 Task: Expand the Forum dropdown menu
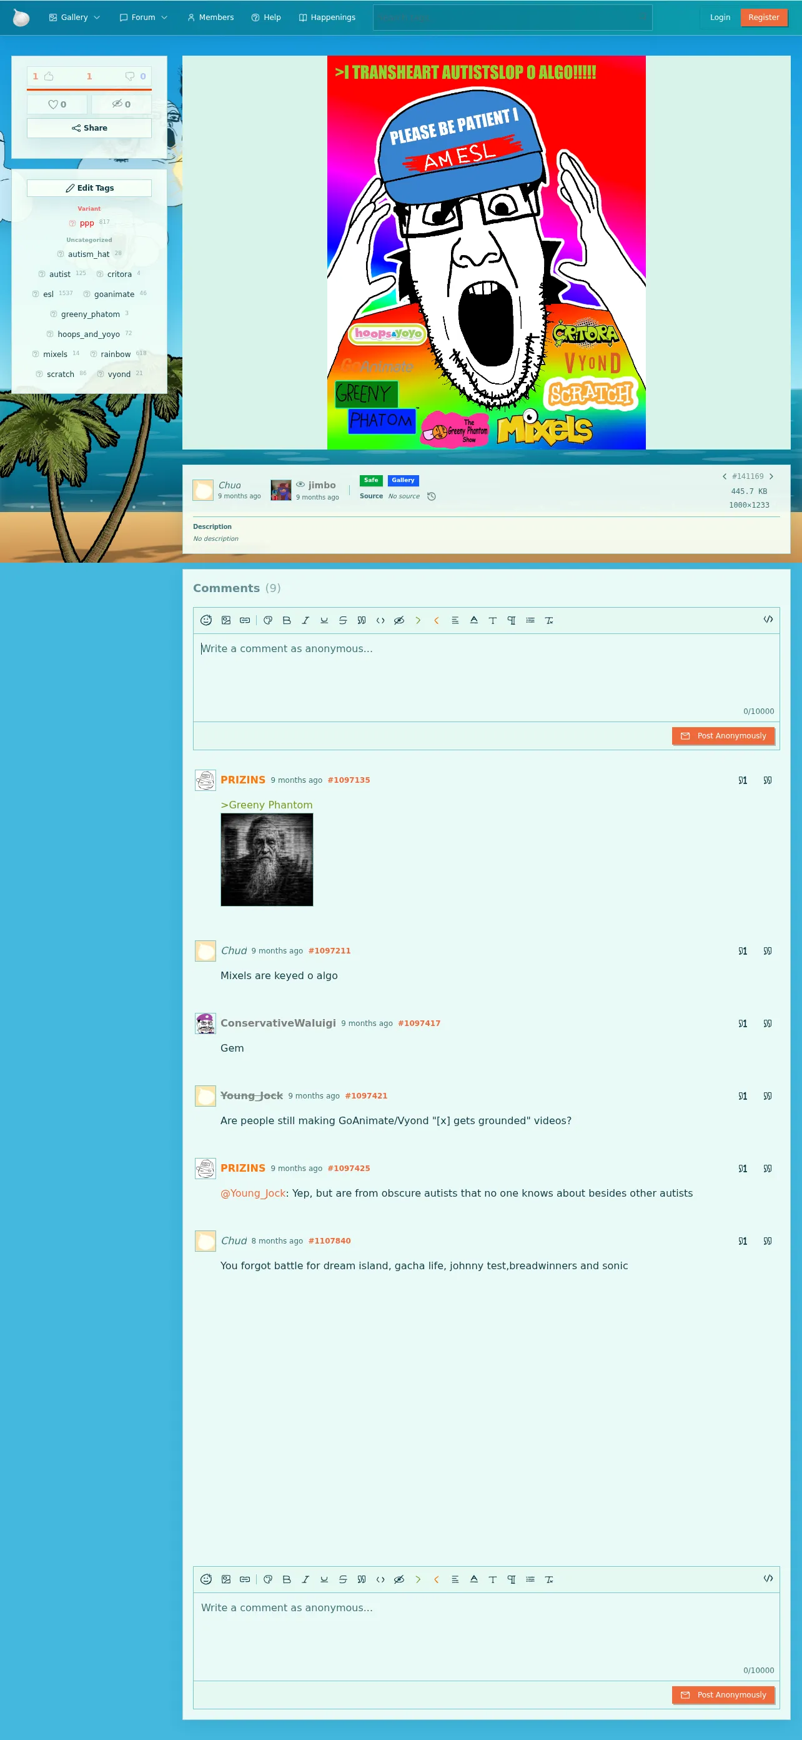[x=144, y=18]
